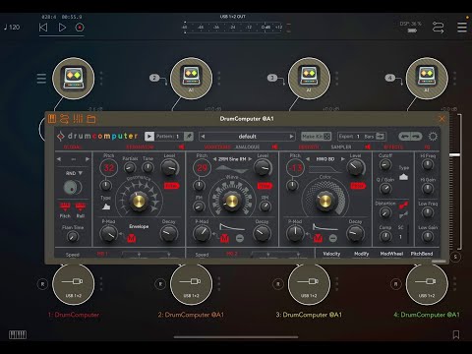The height and width of the screenshot is (354, 472).
Task: Show the on-screen keyboard icon
Action: click(18, 334)
